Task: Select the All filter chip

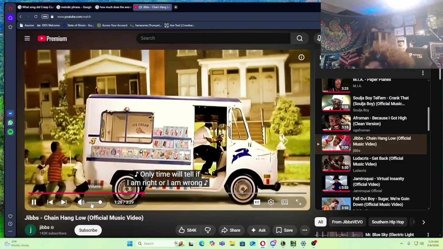Action: pos(320,222)
